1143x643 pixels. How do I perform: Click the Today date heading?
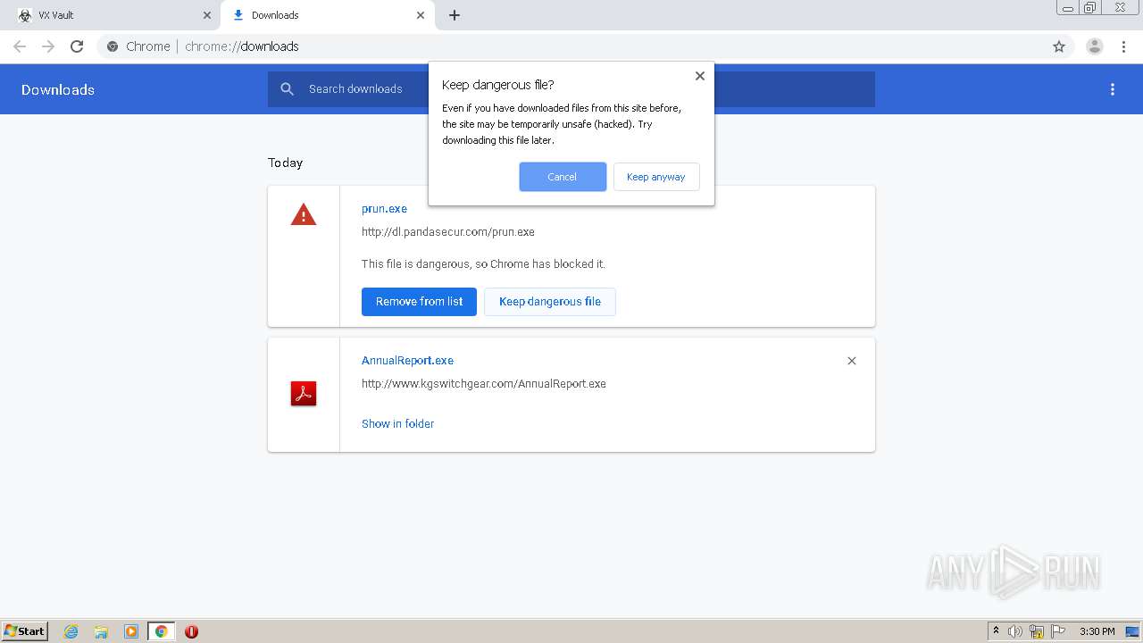(286, 163)
